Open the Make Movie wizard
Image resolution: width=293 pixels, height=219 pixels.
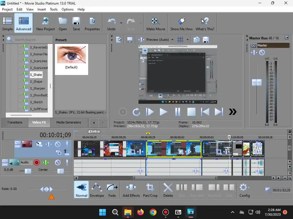pyautogui.click(x=156, y=23)
